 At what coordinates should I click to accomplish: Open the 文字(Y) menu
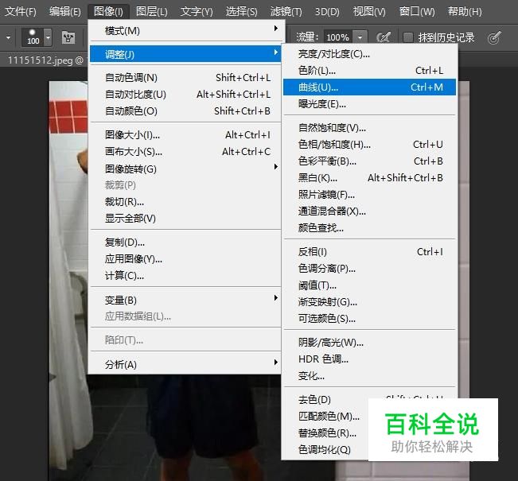click(x=197, y=12)
